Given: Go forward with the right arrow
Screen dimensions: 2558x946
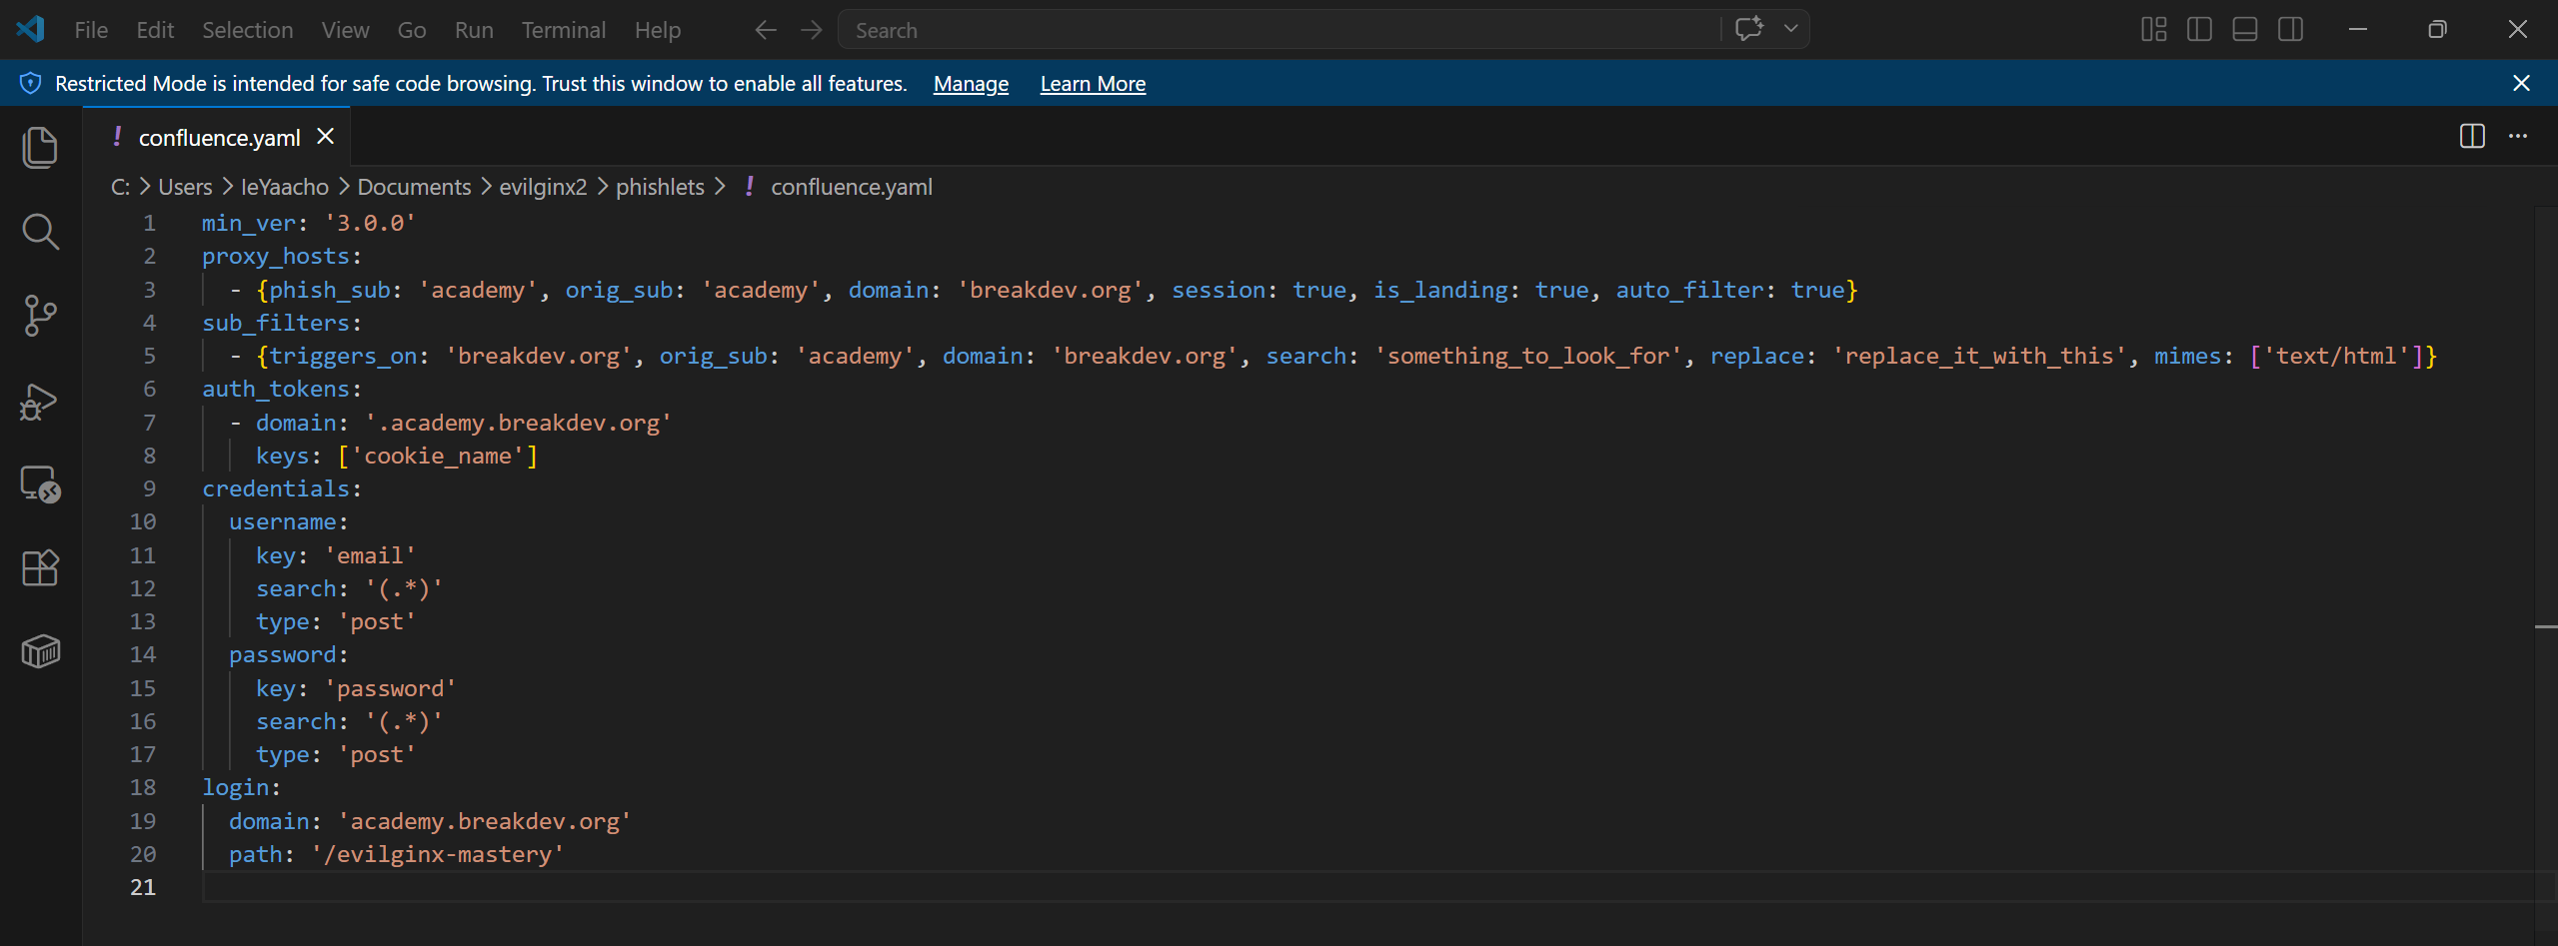Looking at the screenshot, I should pyautogui.click(x=812, y=30).
